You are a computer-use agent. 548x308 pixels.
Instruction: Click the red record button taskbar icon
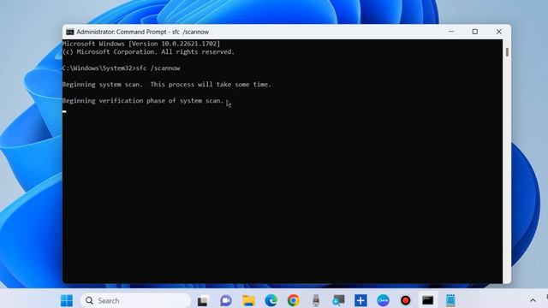(405, 300)
